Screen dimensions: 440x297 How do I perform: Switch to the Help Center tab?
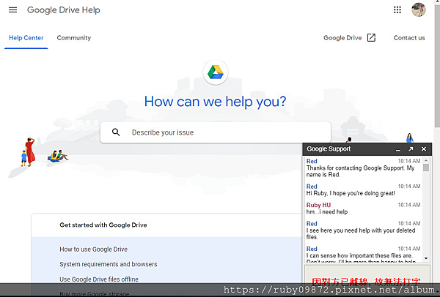coord(26,38)
